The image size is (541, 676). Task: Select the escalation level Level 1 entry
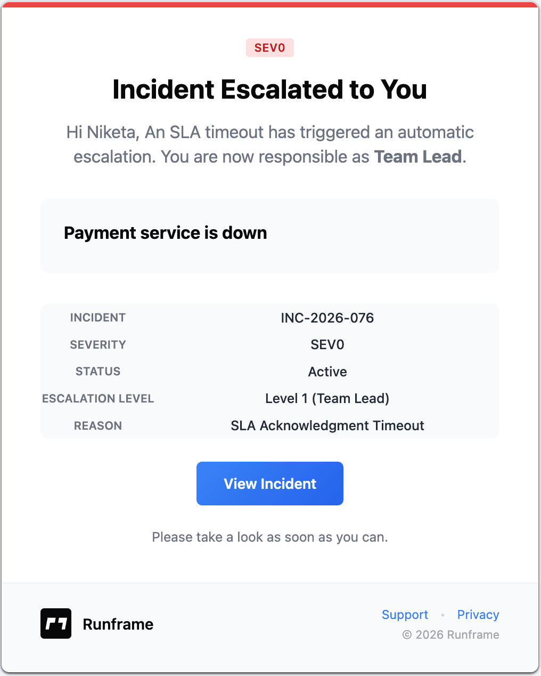point(327,398)
